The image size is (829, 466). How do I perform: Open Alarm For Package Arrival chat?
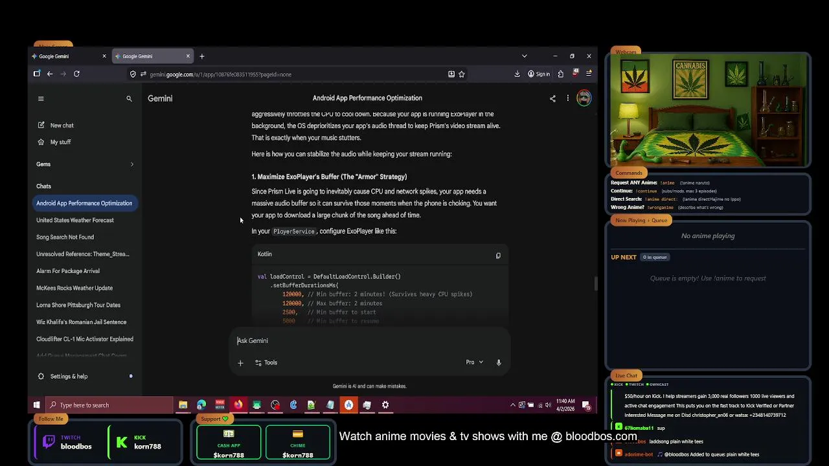point(84,271)
